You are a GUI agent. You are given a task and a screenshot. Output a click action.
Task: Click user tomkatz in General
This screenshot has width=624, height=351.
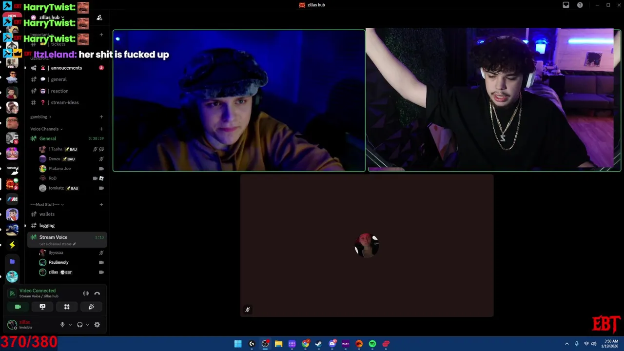click(x=71, y=188)
